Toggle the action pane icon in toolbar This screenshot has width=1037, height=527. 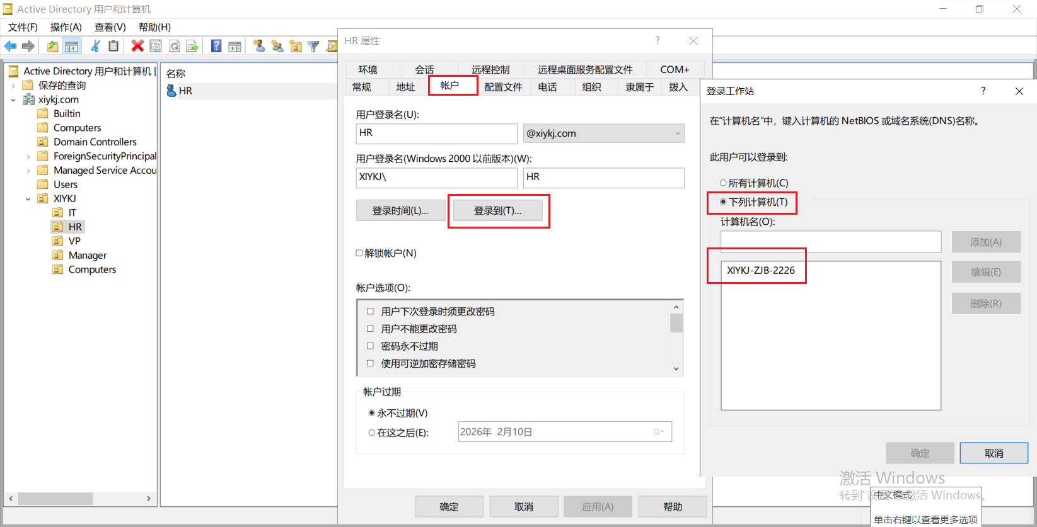coord(235,46)
